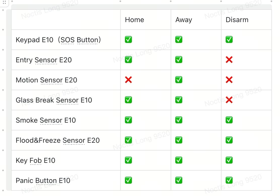Click the table drag handle icon
Viewport: 280px width, 196px height.
coord(4,3)
